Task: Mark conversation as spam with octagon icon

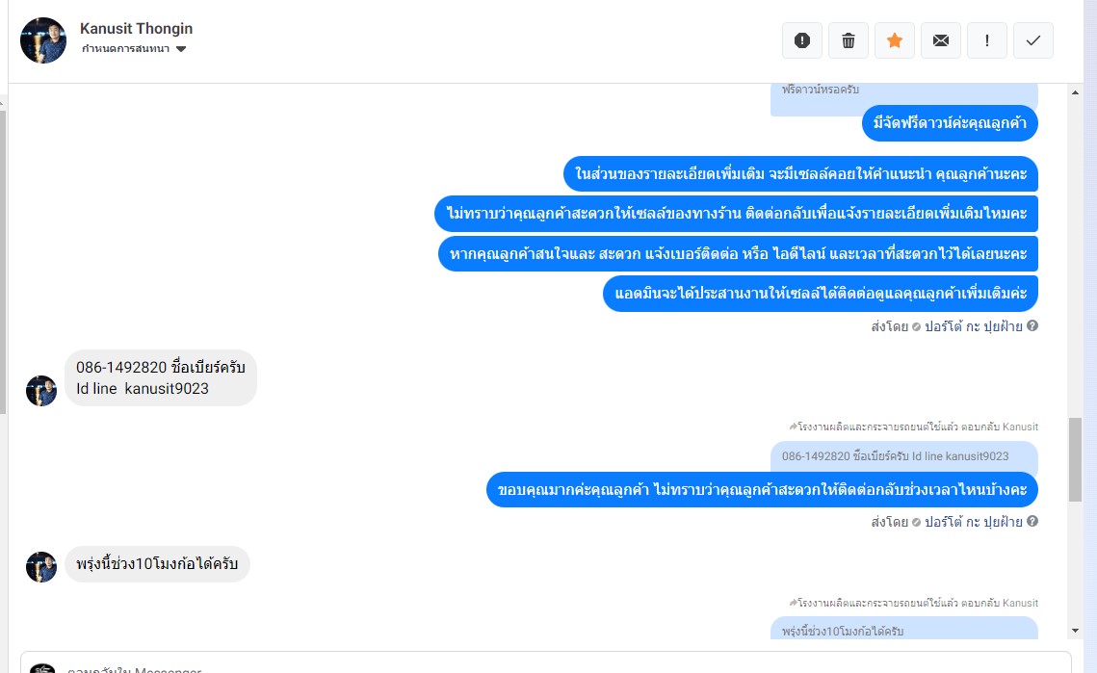Action: [802, 40]
